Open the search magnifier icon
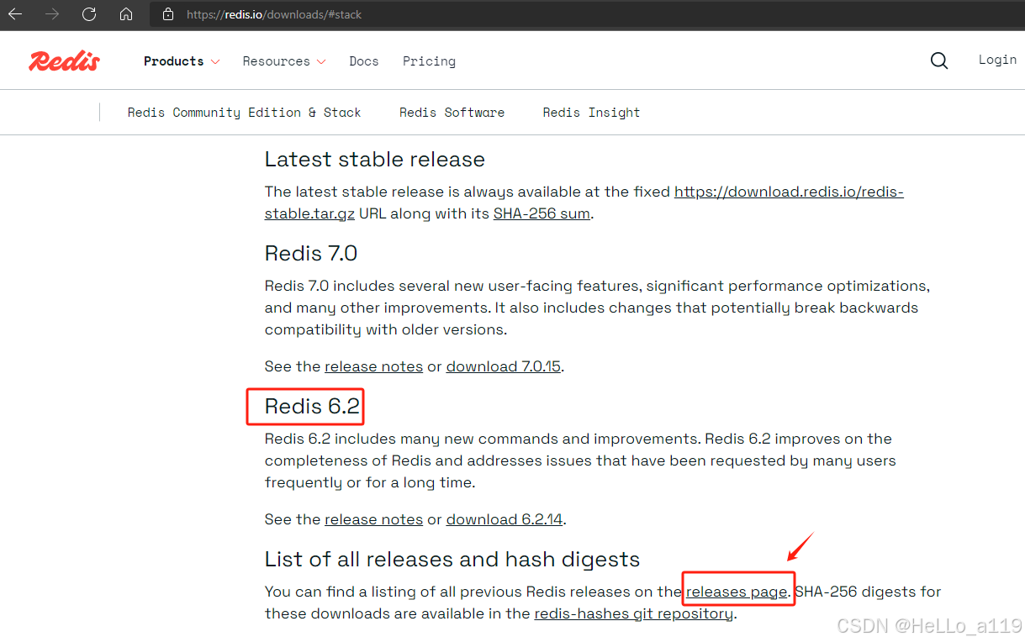 939,61
